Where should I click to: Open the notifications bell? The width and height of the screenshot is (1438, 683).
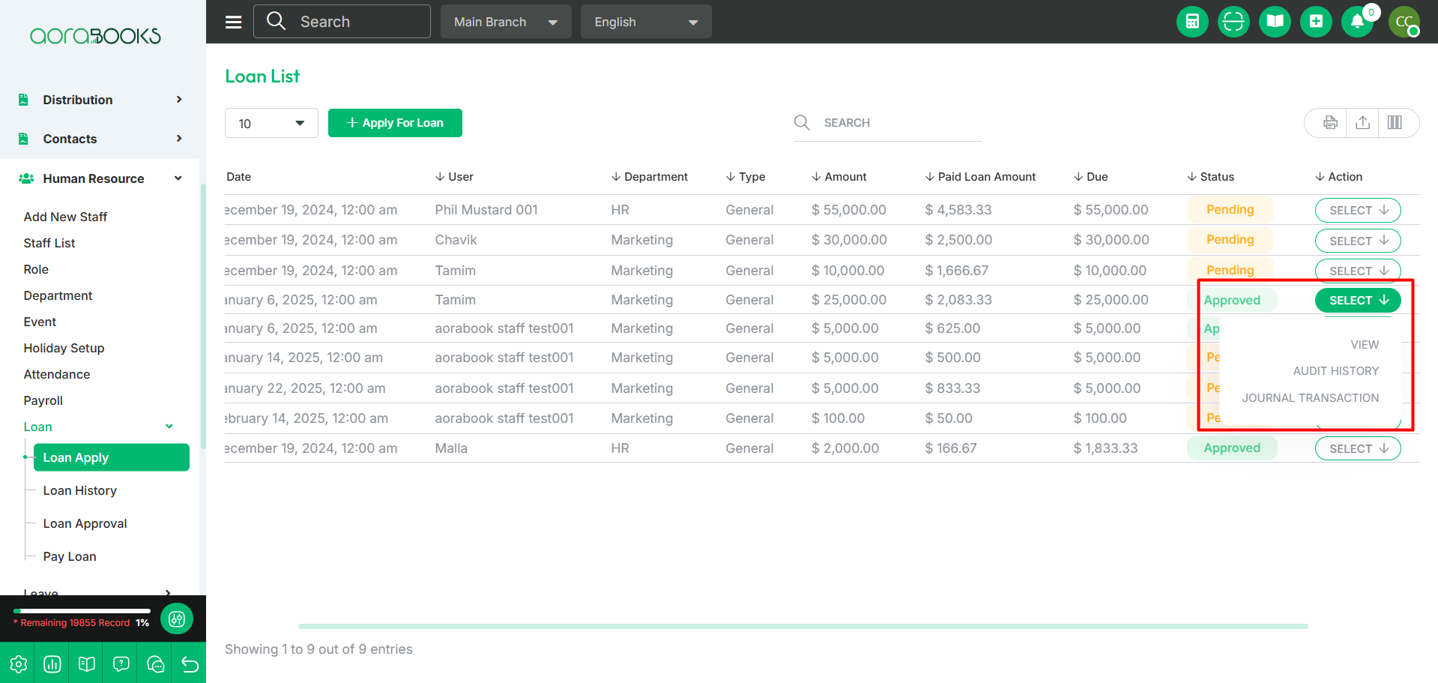[x=1357, y=21]
